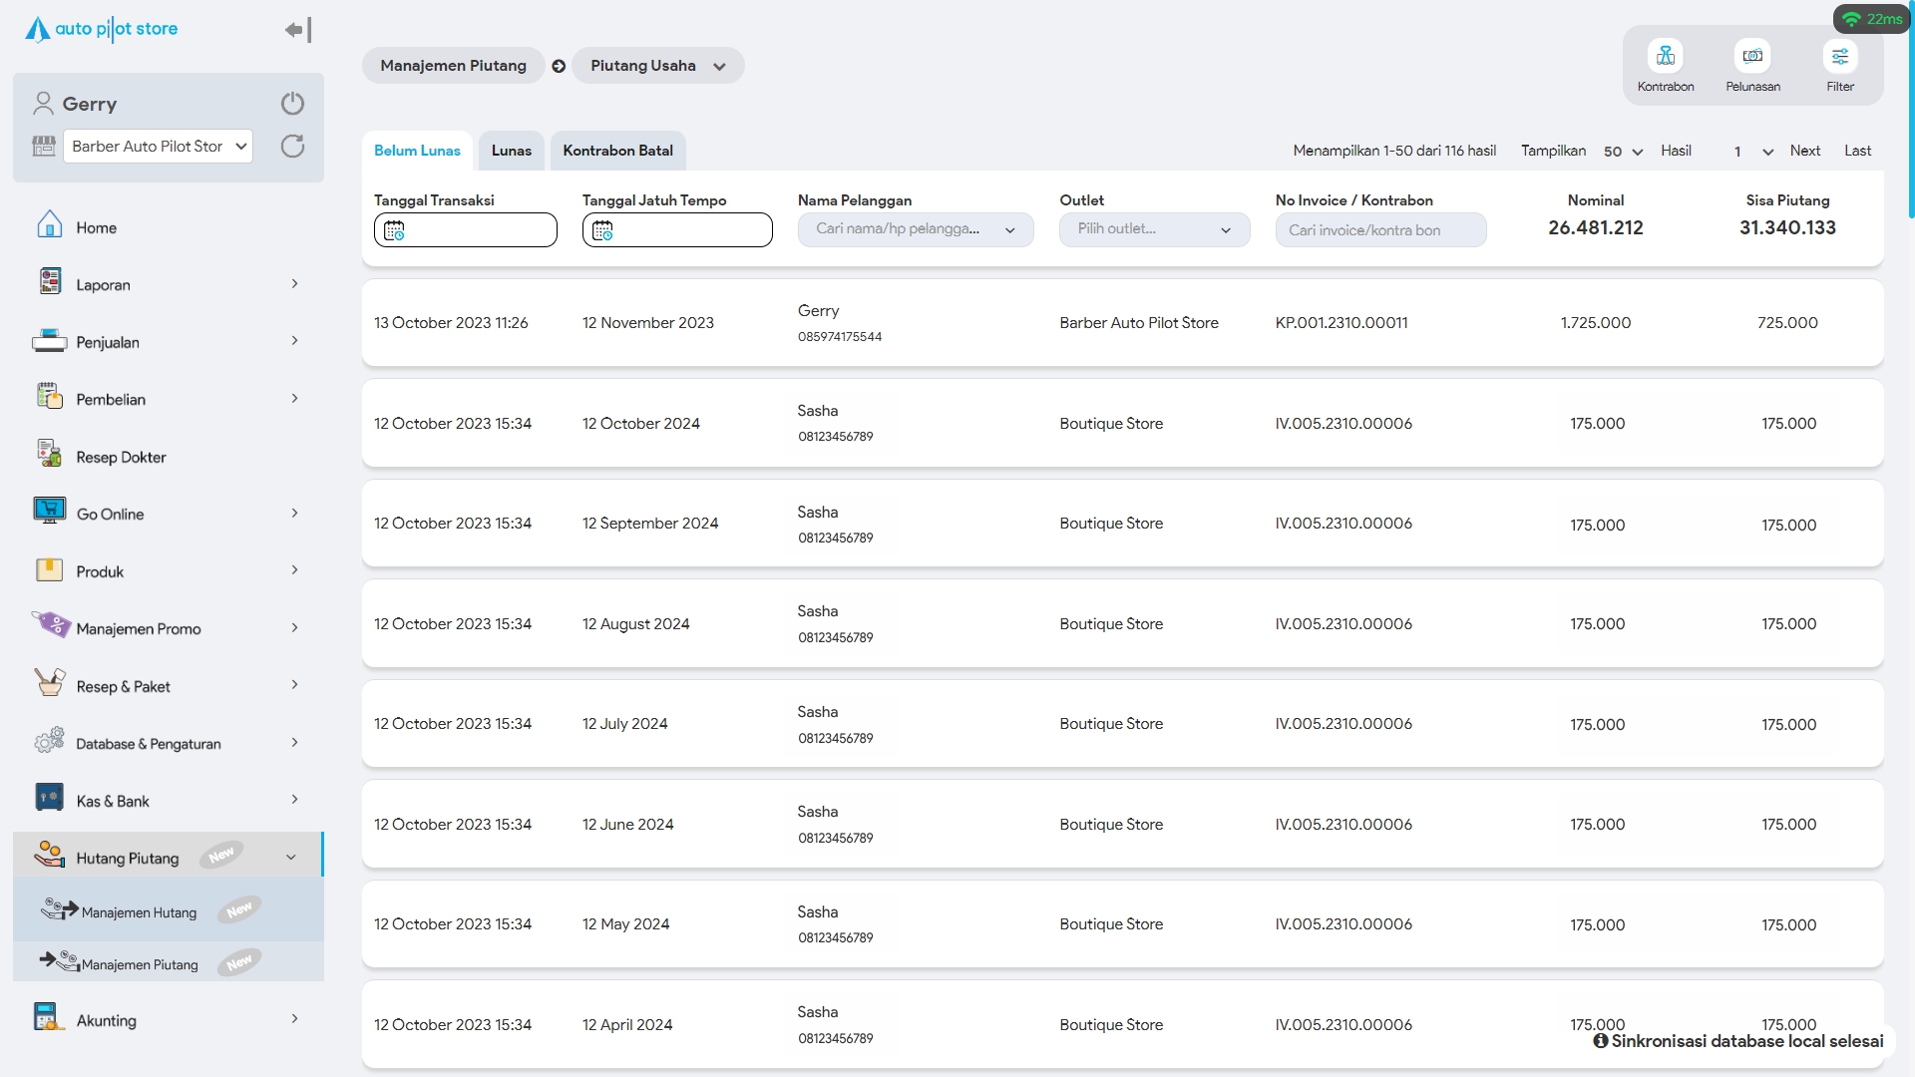Screen dimensions: 1915x1077
Task: Switch to the Lunas tab
Action: [x=511, y=151]
